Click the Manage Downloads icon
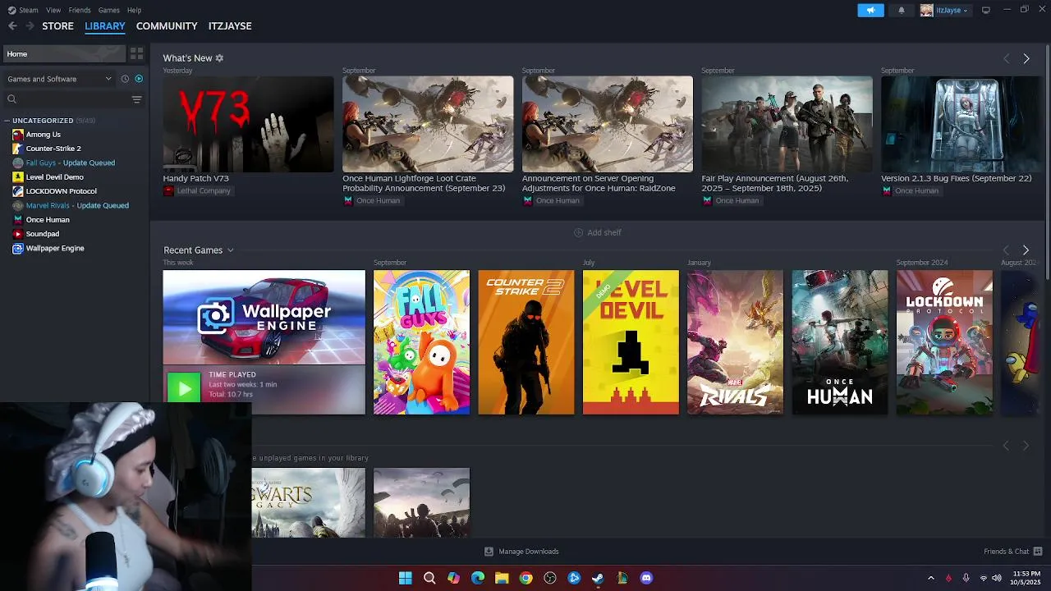The width and height of the screenshot is (1051, 591). pyautogui.click(x=489, y=552)
